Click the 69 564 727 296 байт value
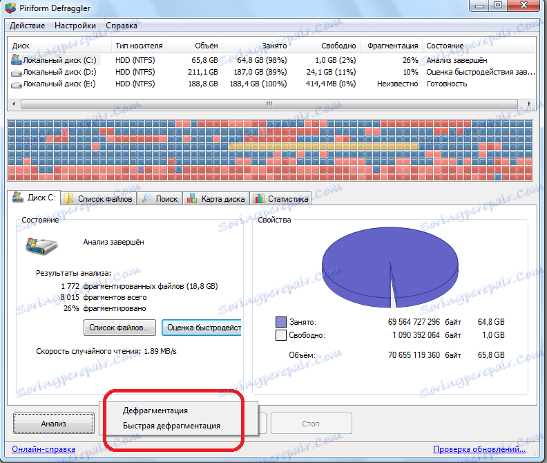The image size is (547, 463). point(424,322)
